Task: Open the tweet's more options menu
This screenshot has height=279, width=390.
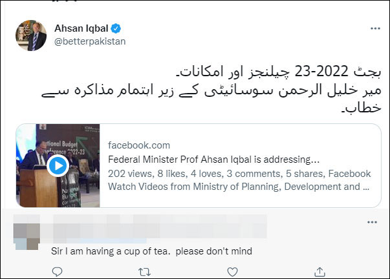Action: coord(374,29)
